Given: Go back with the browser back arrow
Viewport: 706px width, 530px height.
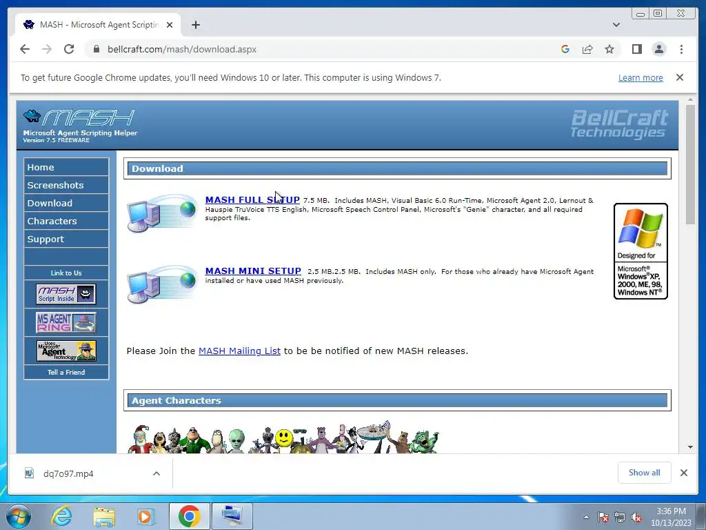Looking at the screenshot, I should pyautogui.click(x=25, y=49).
